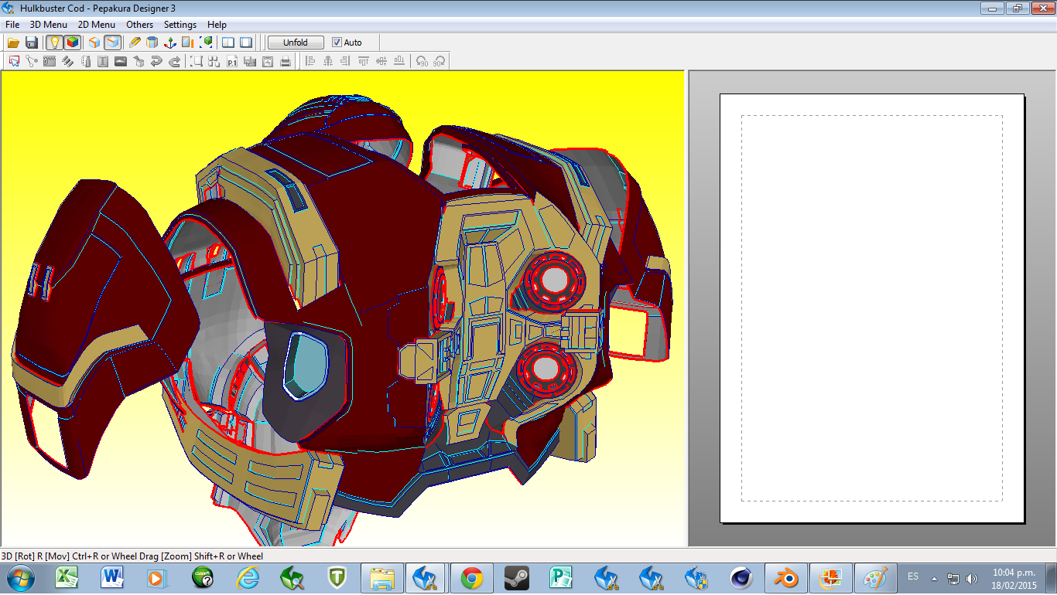Open Blender from the taskbar

[x=787, y=577]
